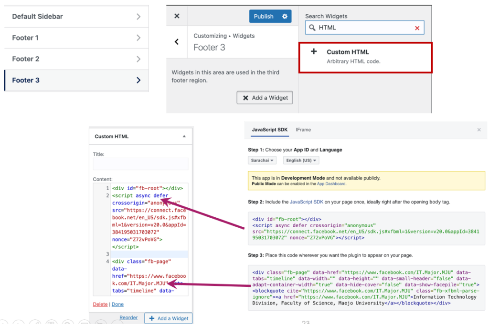Open the Footer 2 widget area

76,59
